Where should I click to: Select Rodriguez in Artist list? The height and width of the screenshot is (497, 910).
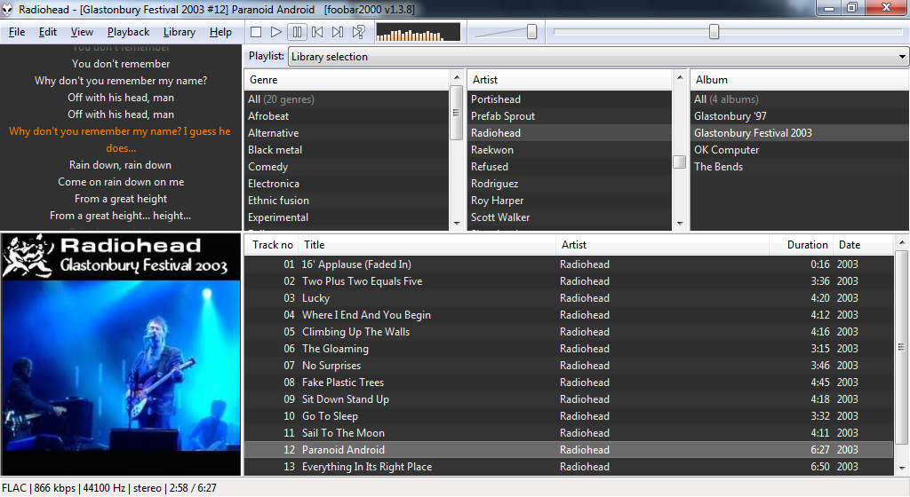[570, 184]
